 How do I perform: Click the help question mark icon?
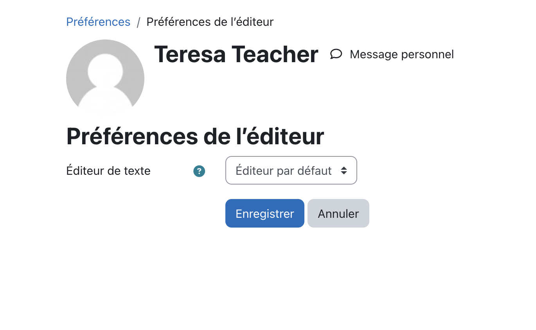[x=199, y=171]
